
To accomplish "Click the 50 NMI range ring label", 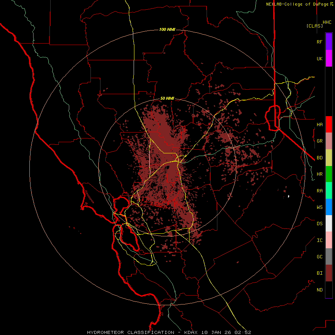I will point(167,99).
